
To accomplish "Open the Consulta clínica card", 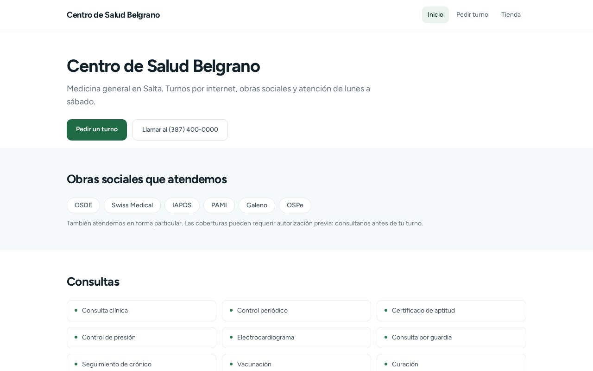I will [x=141, y=311].
